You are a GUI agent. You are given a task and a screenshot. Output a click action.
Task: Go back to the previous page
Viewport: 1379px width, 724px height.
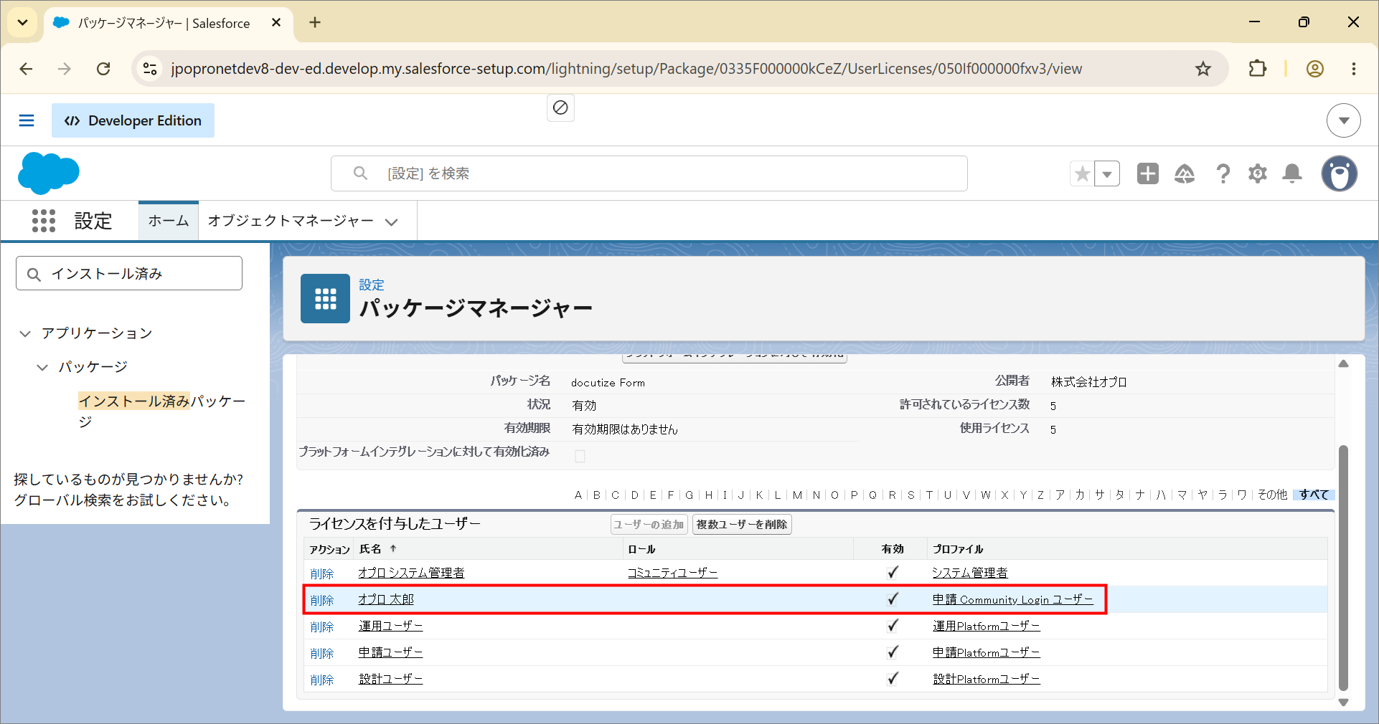27,69
